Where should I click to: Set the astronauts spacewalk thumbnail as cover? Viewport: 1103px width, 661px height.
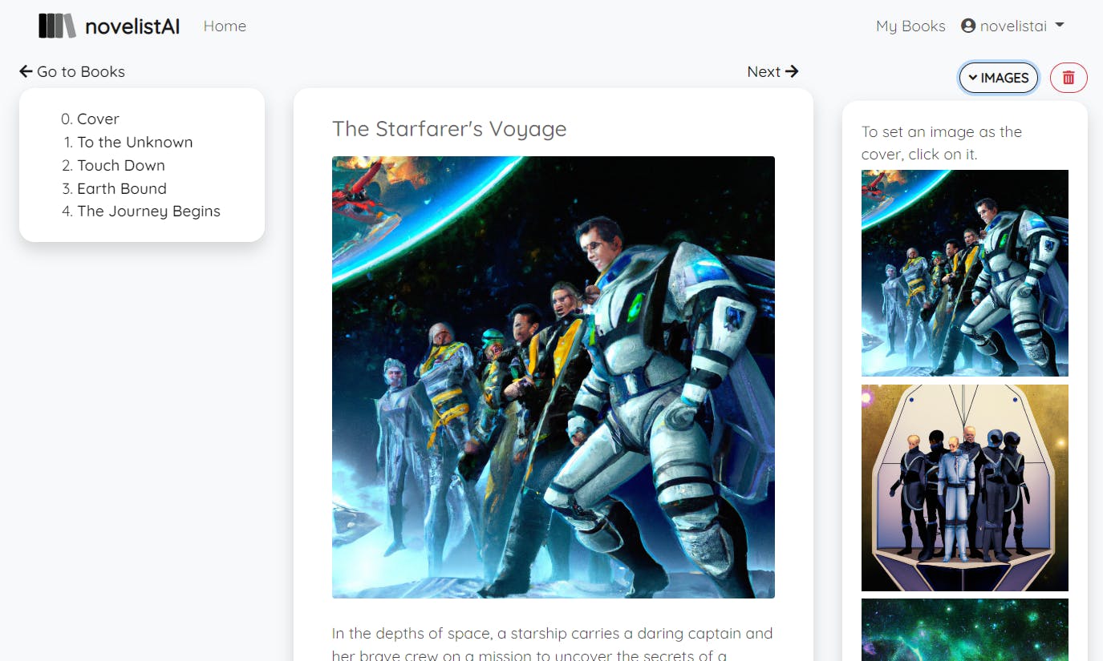tap(965, 273)
